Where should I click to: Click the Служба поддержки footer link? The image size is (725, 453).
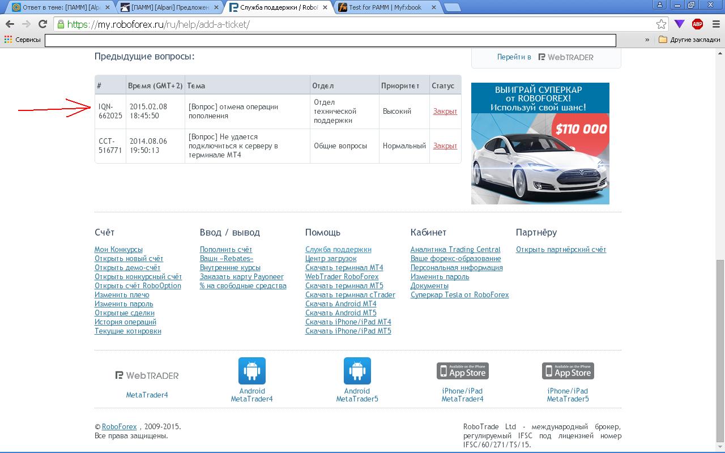tap(338, 250)
